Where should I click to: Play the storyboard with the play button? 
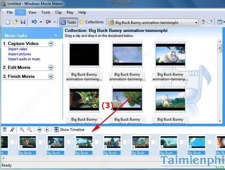47,129
